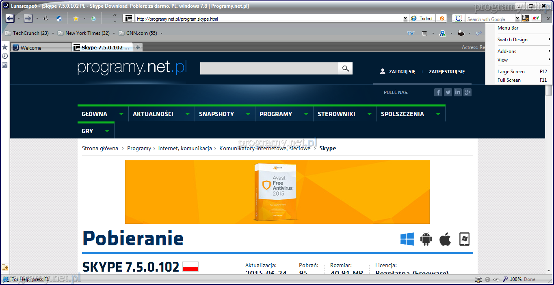Click the eBay search engine icon
The image size is (554, 285).
(x=536, y=19)
